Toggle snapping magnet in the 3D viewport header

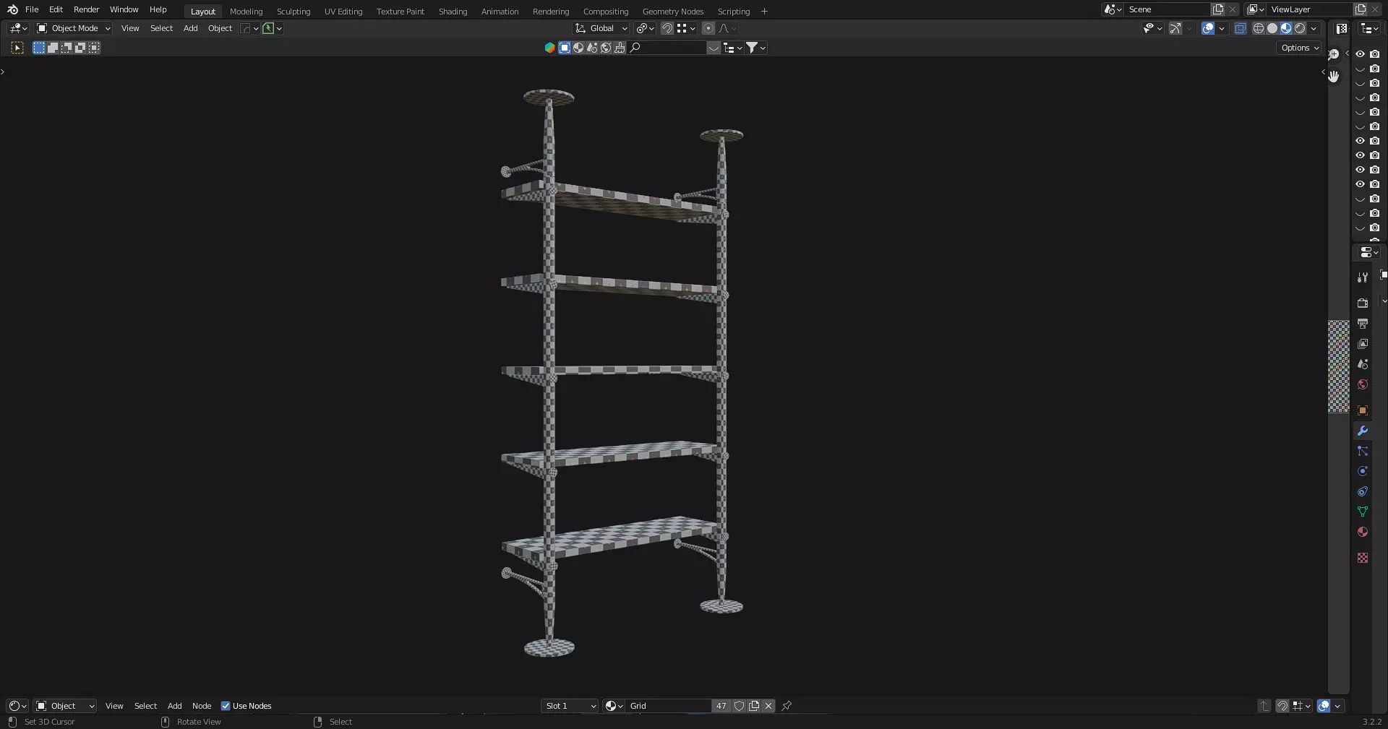point(667,28)
